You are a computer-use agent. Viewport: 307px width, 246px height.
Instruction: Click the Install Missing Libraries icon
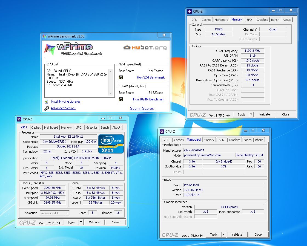pyautogui.click(x=46, y=102)
